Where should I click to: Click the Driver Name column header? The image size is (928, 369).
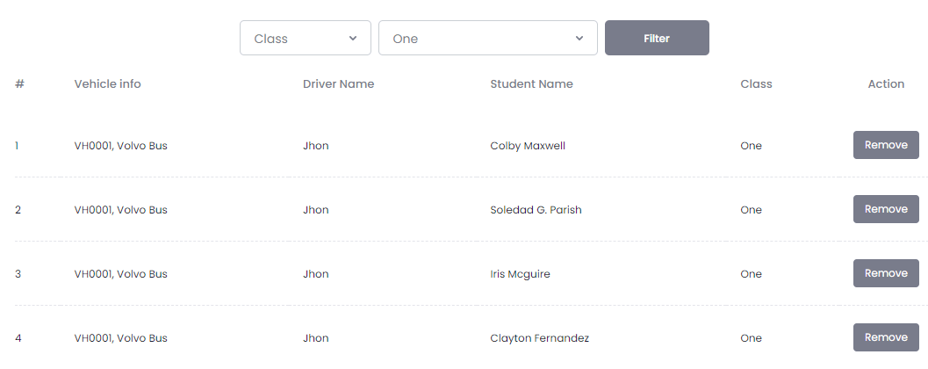(x=338, y=84)
